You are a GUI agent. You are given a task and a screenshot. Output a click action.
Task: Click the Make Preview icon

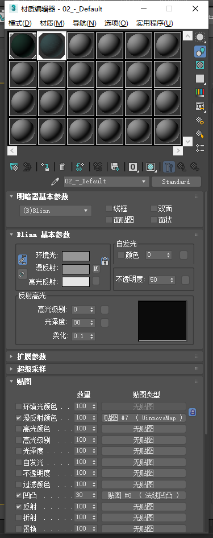pyautogui.click(x=201, y=106)
